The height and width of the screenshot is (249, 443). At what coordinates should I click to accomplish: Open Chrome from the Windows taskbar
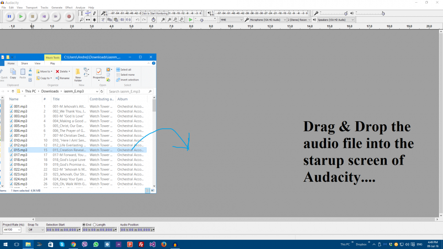coord(73,245)
